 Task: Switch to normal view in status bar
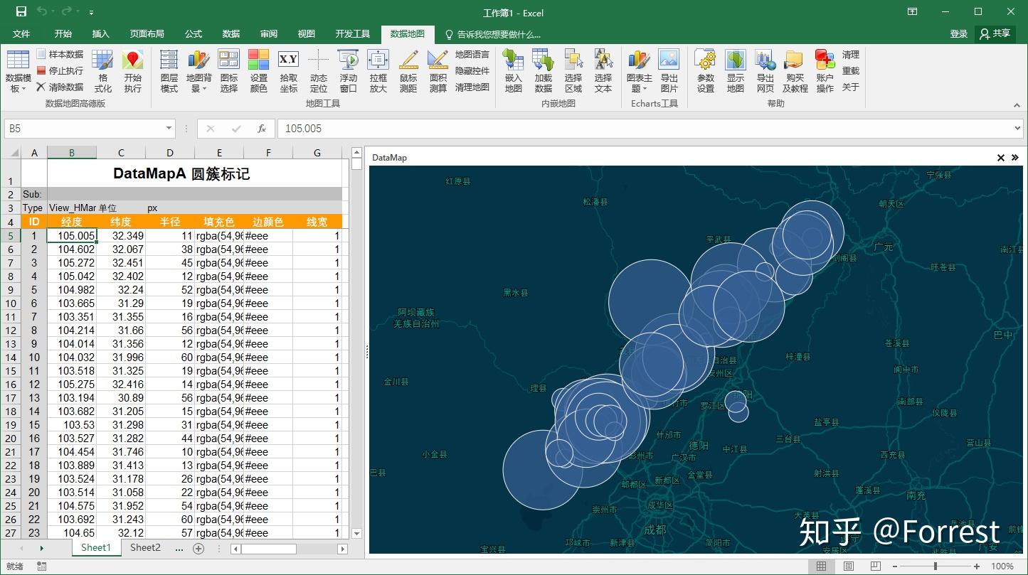point(822,566)
